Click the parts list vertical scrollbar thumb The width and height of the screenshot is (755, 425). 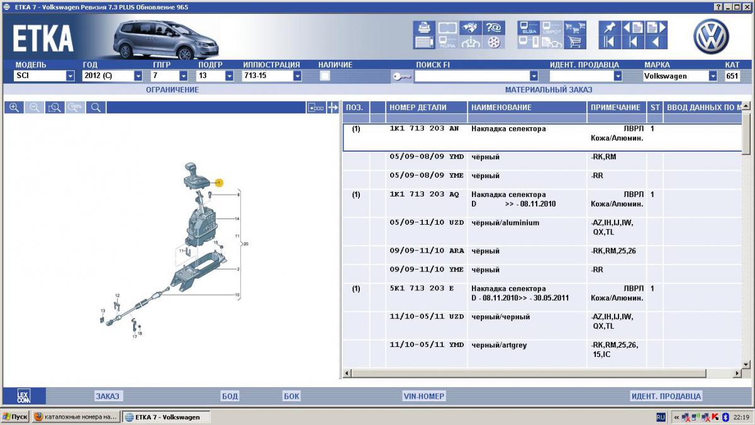746,134
